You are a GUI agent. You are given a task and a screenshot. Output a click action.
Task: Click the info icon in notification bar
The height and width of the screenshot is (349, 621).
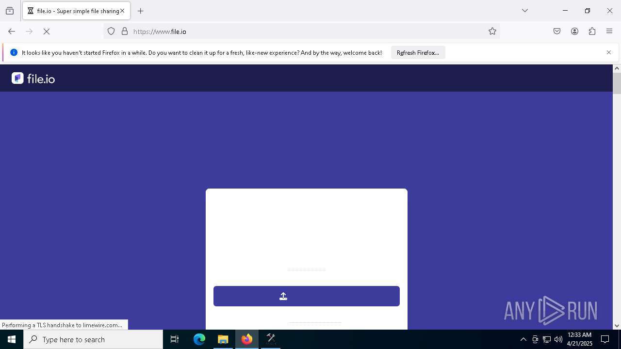[14, 52]
